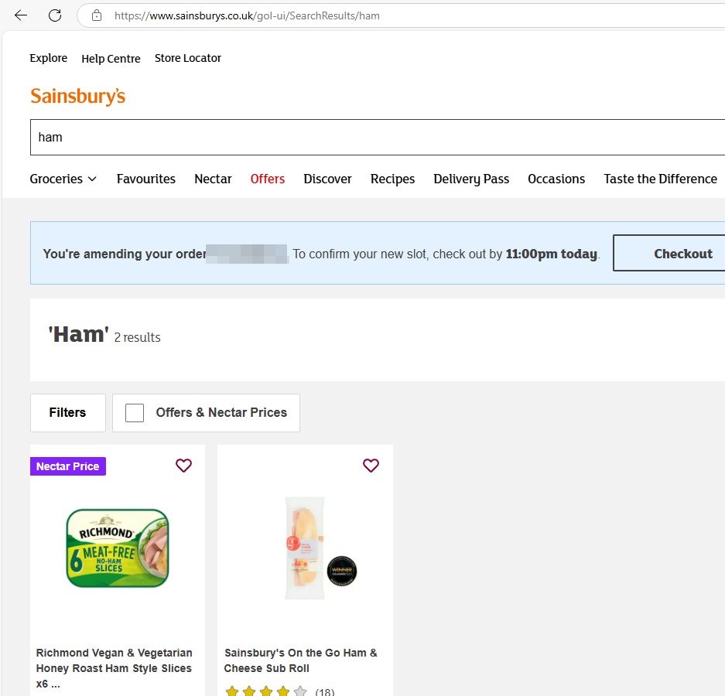Open the Store Locator link
This screenshot has width=725, height=696.
click(x=188, y=58)
